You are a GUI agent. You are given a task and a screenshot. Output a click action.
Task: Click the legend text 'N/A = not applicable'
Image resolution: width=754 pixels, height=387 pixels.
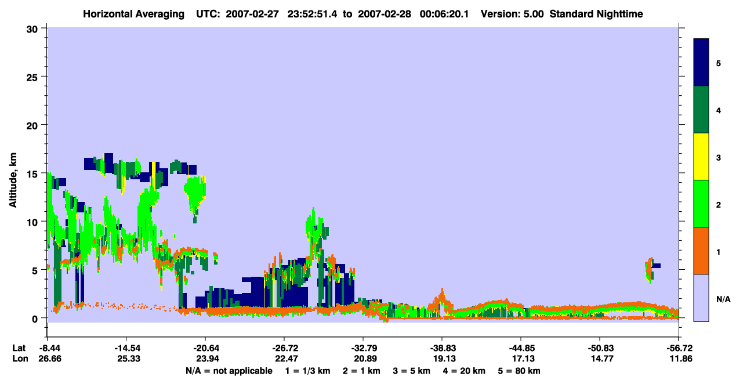229,371
